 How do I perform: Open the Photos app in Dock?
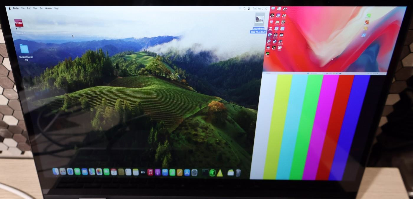tap(99, 172)
